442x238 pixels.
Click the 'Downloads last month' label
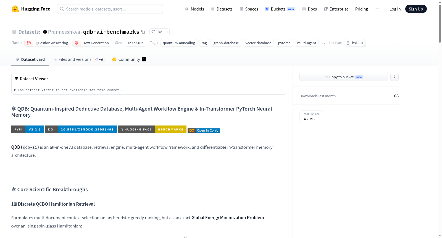[x=318, y=96]
